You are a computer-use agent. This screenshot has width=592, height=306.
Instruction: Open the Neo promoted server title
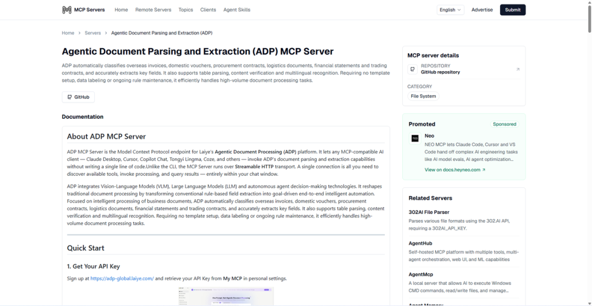[429, 136]
